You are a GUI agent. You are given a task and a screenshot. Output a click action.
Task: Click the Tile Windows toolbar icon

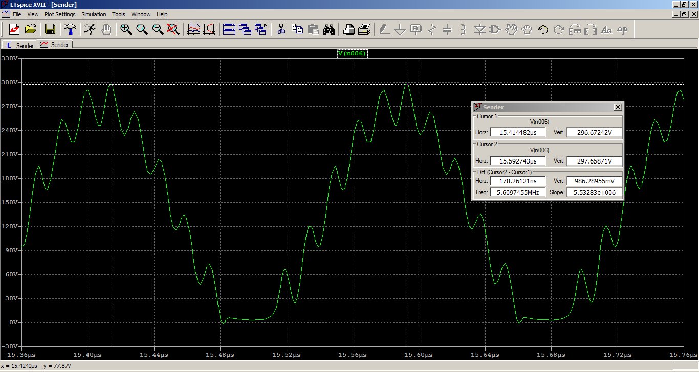(229, 29)
